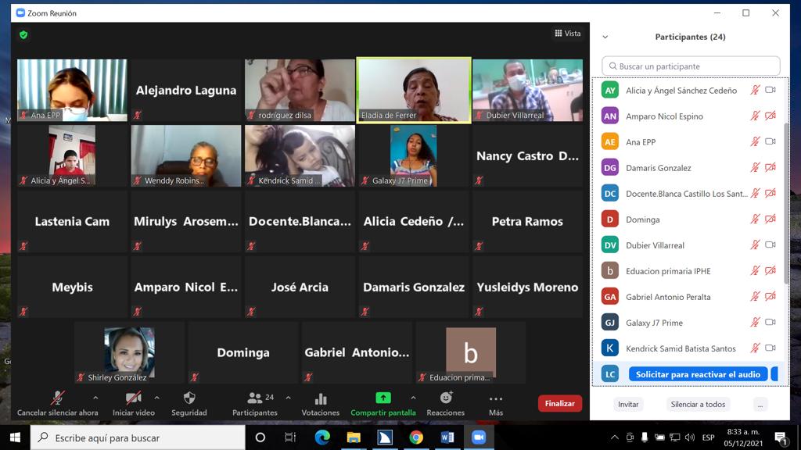Toggle microphone icon for Eduacion primaria IPHE
The height and width of the screenshot is (450, 801).
755,270
